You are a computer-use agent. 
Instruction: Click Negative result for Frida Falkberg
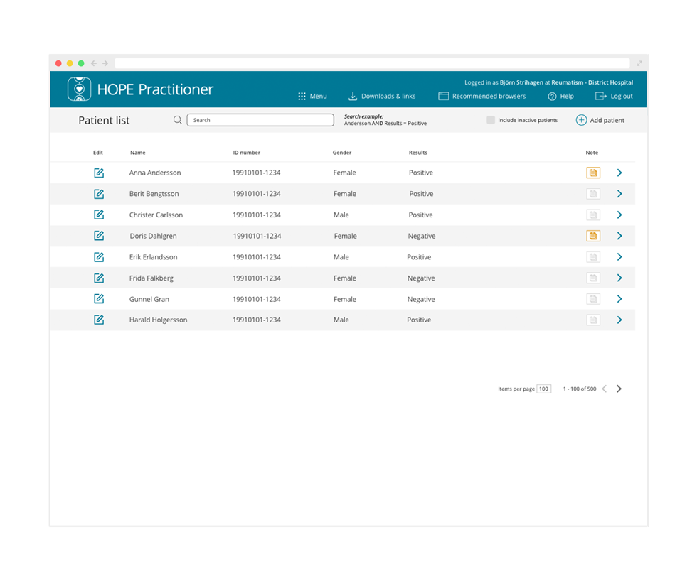tap(421, 278)
